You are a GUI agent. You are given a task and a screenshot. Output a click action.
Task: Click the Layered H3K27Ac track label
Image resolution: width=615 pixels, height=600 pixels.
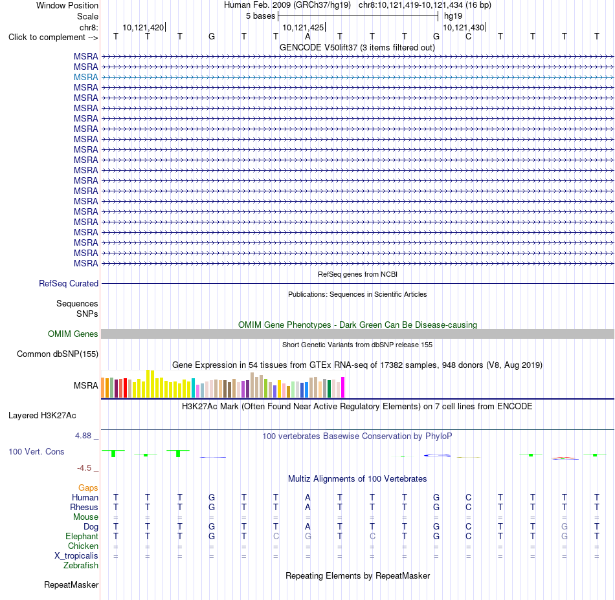pos(42,415)
